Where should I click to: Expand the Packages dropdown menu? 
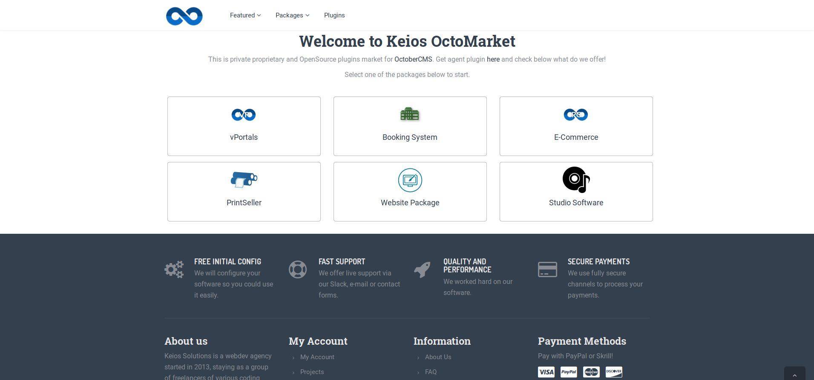(292, 15)
